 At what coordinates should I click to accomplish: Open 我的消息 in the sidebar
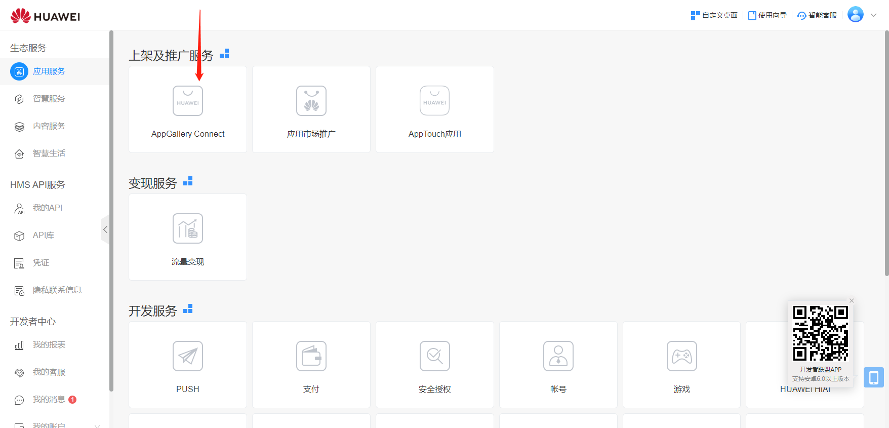(54, 400)
